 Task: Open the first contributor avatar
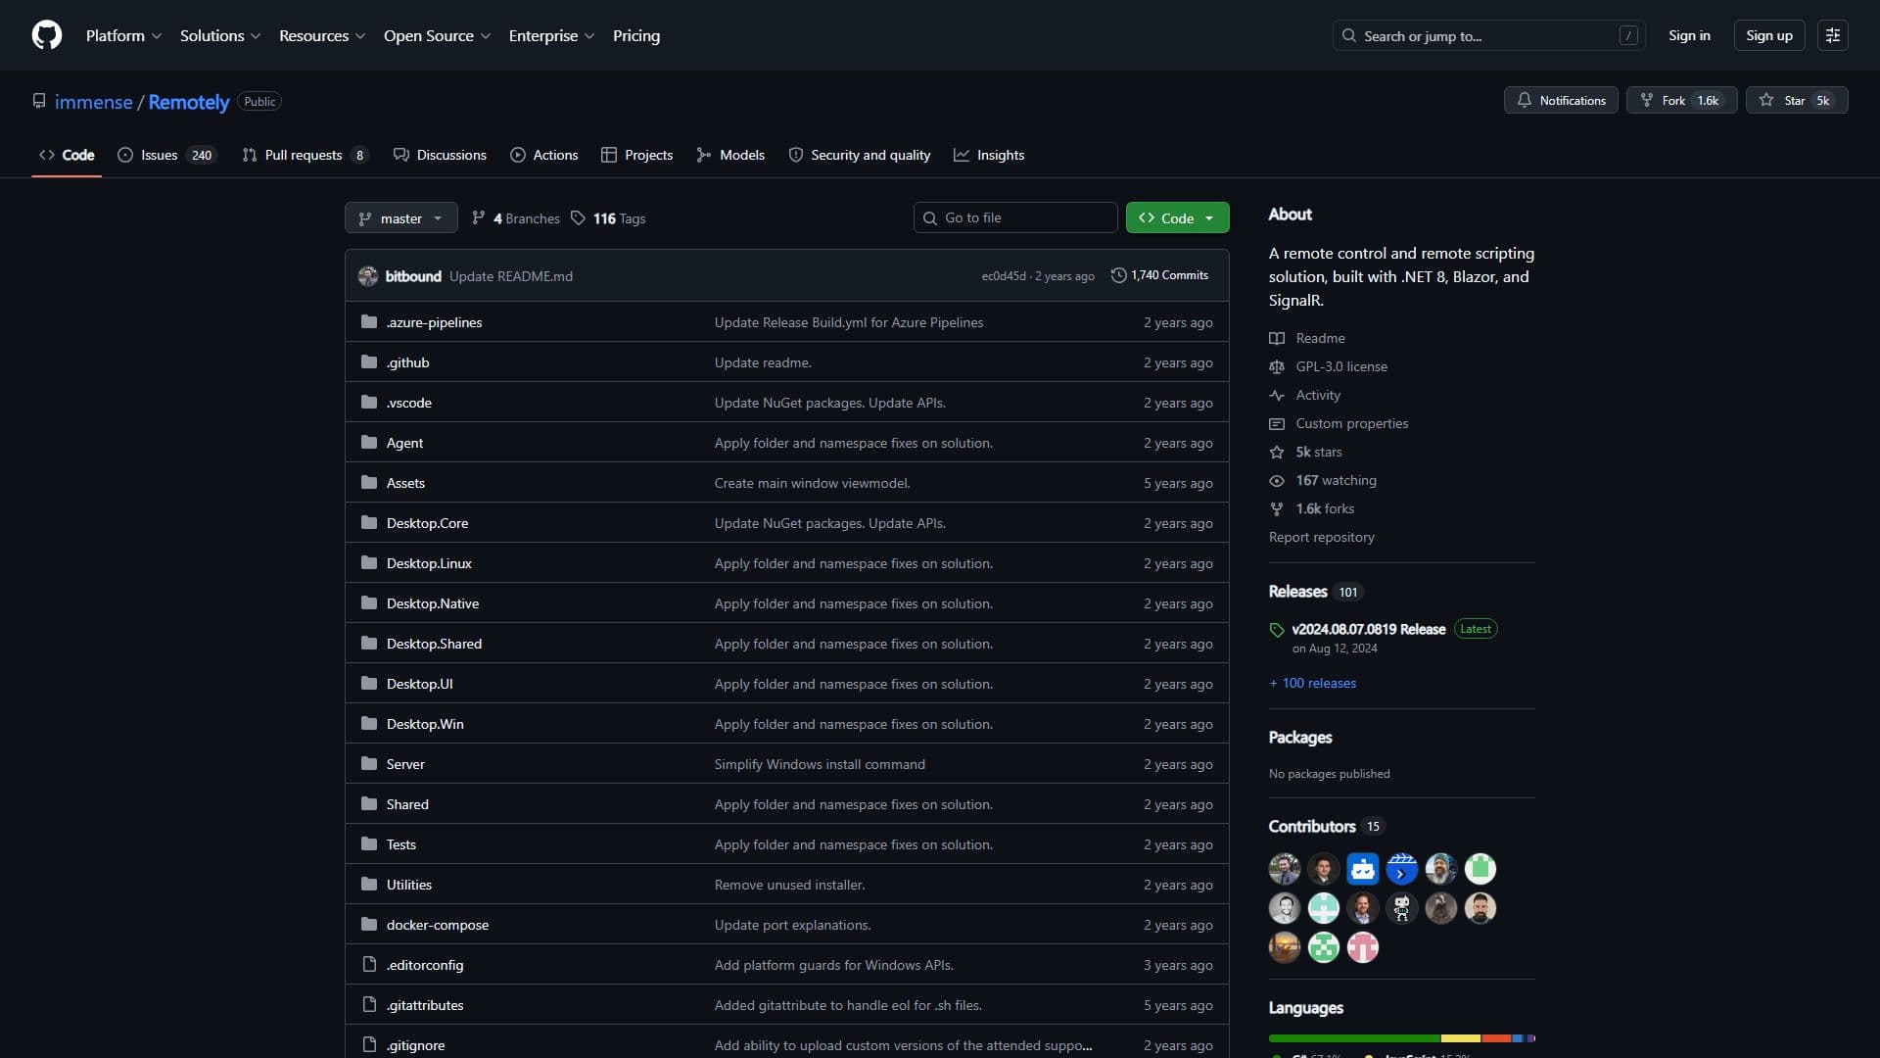1285,869
